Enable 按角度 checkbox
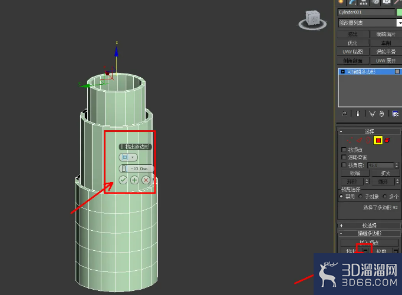 coord(344,165)
